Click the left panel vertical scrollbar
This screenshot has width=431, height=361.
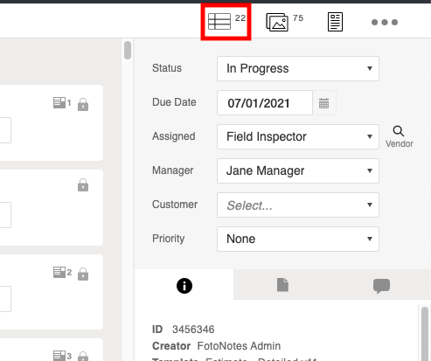click(128, 50)
